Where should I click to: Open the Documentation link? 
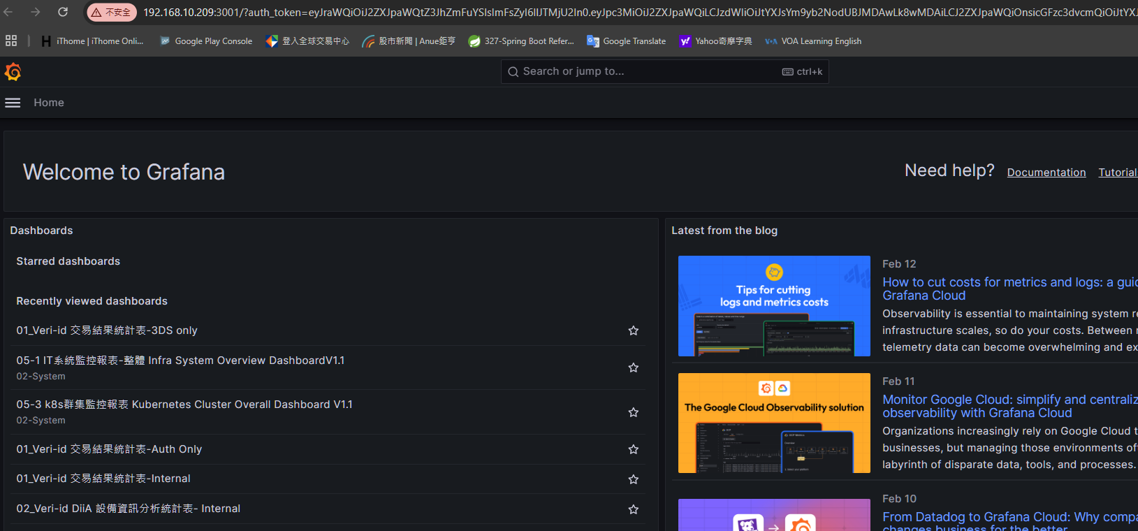tap(1046, 173)
